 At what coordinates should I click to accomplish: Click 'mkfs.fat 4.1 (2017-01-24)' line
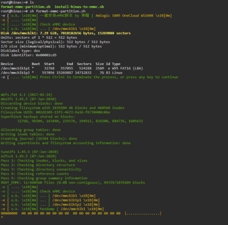pos(27,95)
